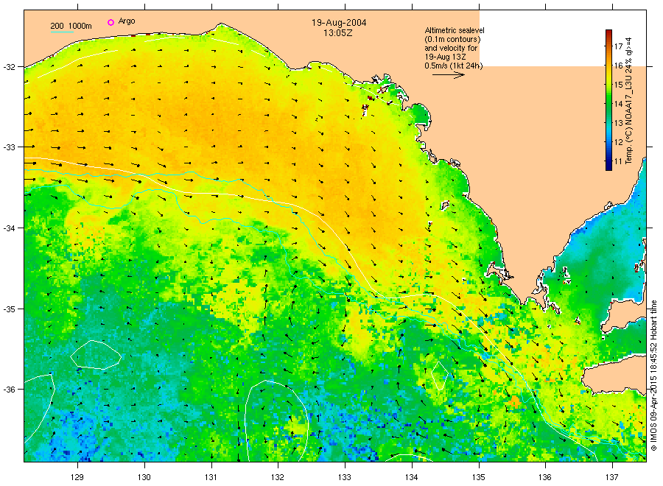Click latitude axis label "-34"
Viewport: 663px width, 486px height.
tap(8, 228)
